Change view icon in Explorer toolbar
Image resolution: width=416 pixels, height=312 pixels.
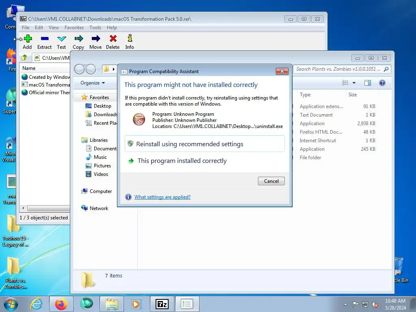[x=345, y=83]
